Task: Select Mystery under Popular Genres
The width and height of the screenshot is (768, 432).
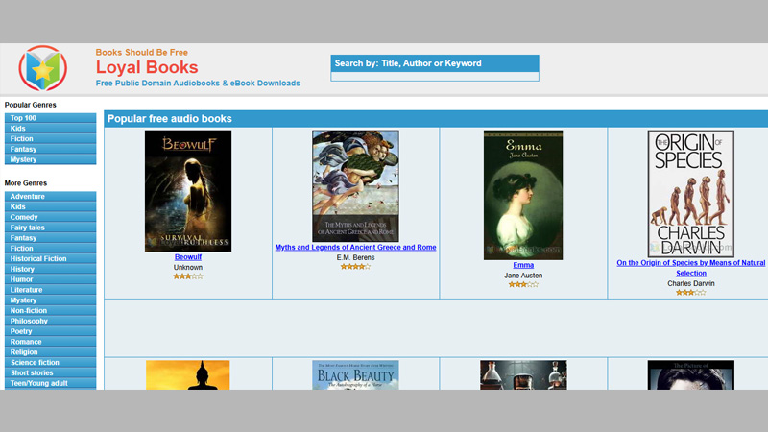Action: pos(51,159)
